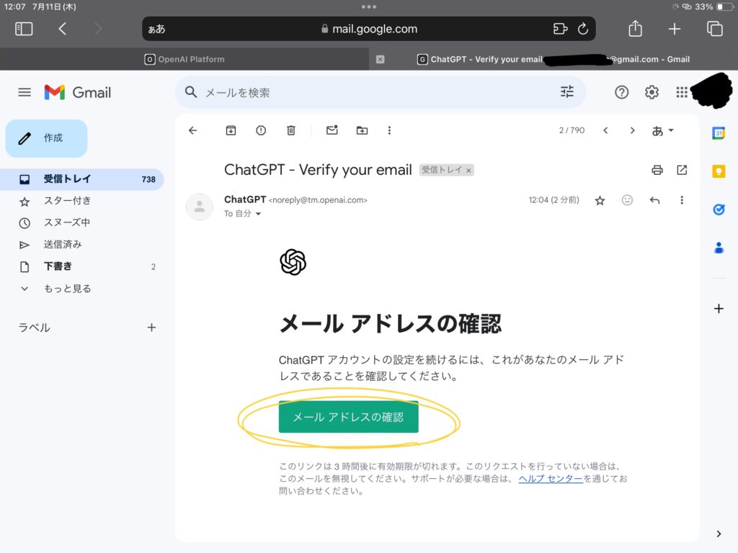
Task: Switch to the OpenAI Platform tab
Action: click(x=184, y=59)
